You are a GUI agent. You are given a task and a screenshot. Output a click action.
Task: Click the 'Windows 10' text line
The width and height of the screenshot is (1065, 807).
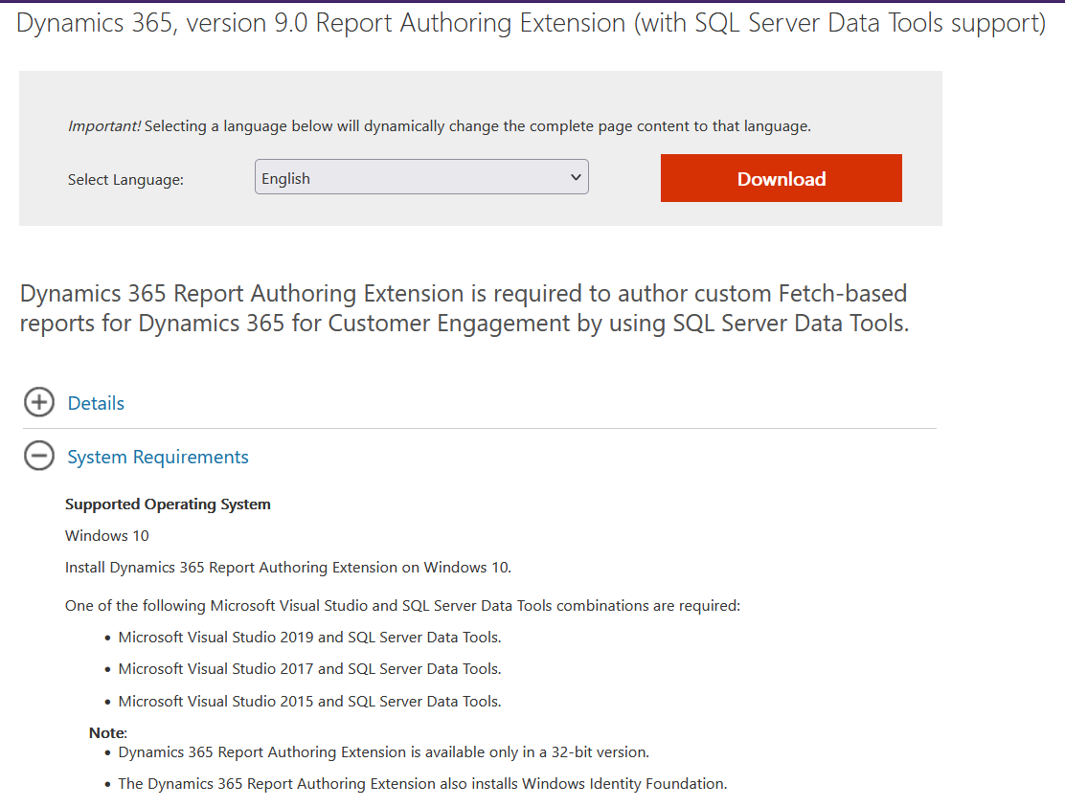[106, 535]
